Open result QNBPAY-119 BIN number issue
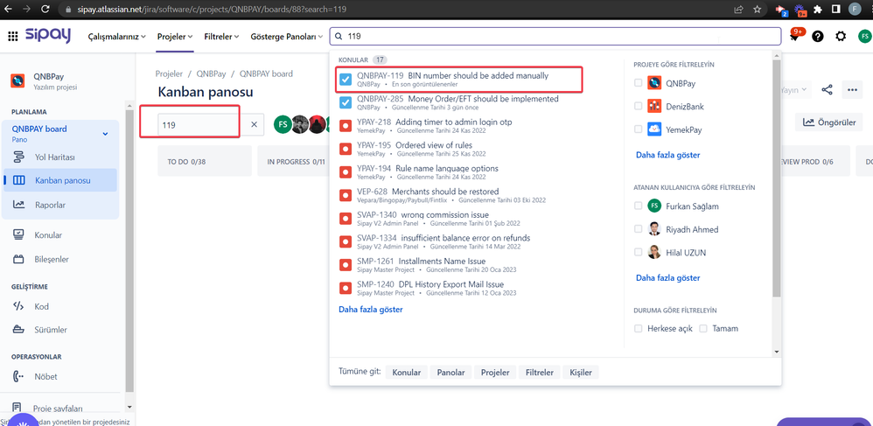The height and width of the screenshot is (426, 873). coord(460,80)
